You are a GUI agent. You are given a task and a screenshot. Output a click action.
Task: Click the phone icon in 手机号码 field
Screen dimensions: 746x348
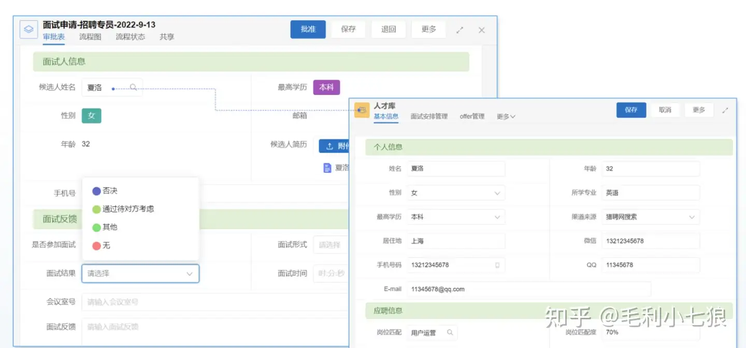(x=497, y=265)
